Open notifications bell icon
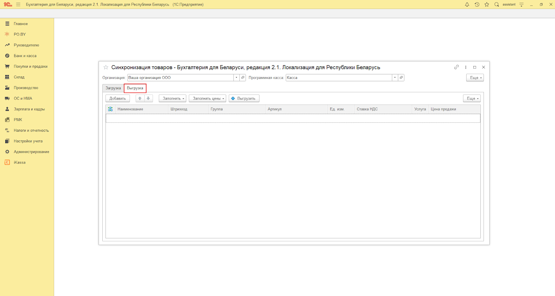555x296 pixels. click(467, 4)
